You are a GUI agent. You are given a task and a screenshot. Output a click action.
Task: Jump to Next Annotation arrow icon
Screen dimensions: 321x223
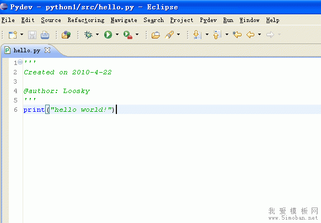pyautogui.click(x=197, y=35)
